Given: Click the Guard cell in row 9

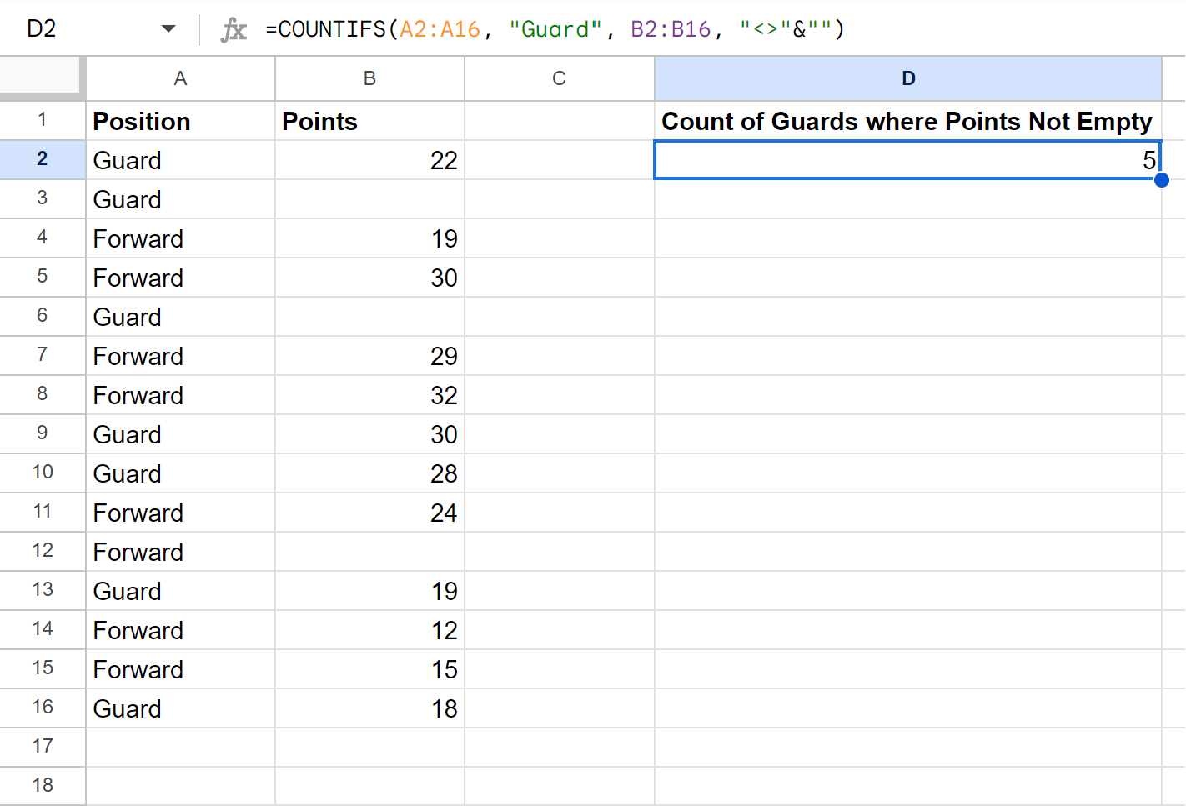Looking at the screenshot, I should [180, 434].
